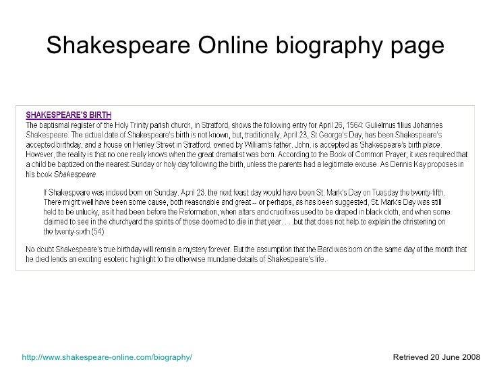This screenshot has width=491, height=368.
Task: Click the line starting 'claimed to see in the churchyard'
Action: (x=245, y=222)
